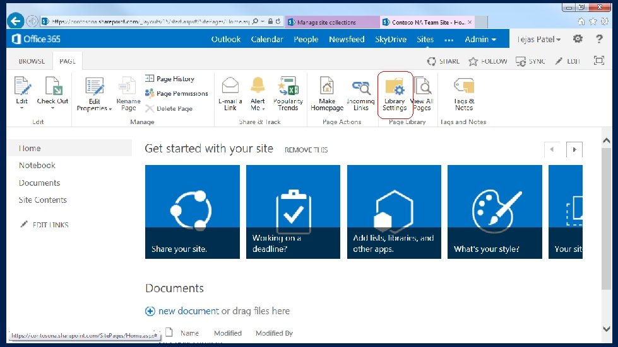The height and width of the screenshot is (347, 618).
Task: Open Popularity Trends
Action: tap(288, 94)
